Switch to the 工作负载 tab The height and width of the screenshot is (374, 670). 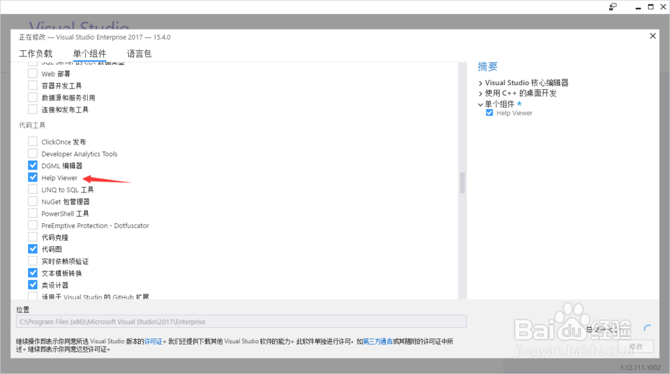(36, 54)
